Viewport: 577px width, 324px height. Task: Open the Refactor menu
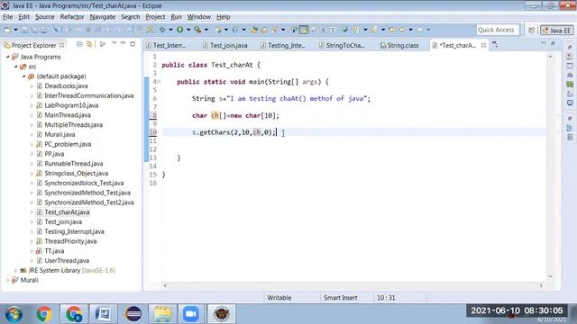click(72, 17)
